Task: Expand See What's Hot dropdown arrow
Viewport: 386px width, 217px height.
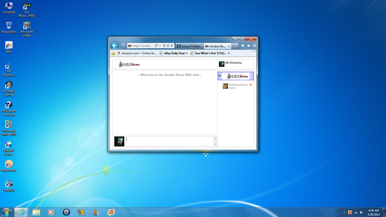Action: coord(229,53)
